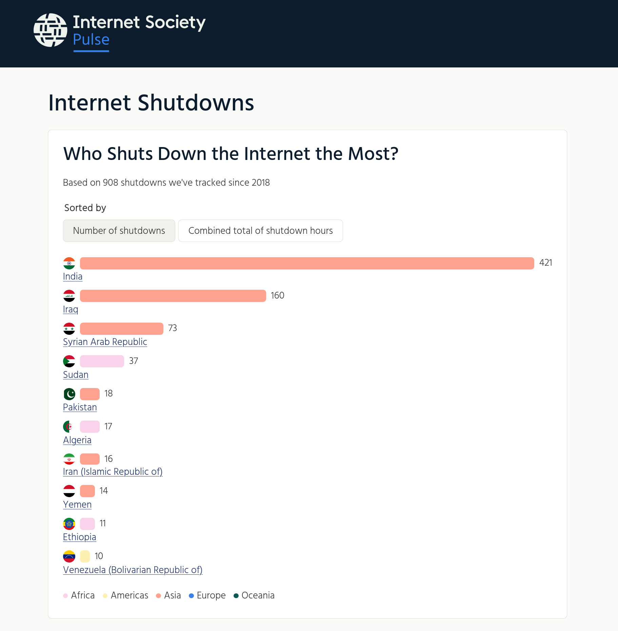Screen dimensions: 618x631
Task: Switch to Combined total of shutdown hours sorting
Action: click(x=260, y=231)
